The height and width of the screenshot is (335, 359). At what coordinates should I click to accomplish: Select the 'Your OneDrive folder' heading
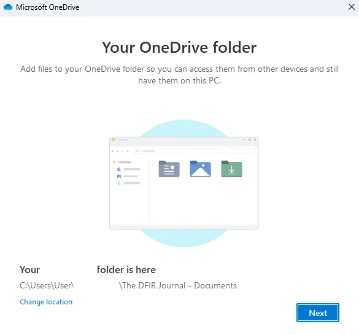pos(179,47)
